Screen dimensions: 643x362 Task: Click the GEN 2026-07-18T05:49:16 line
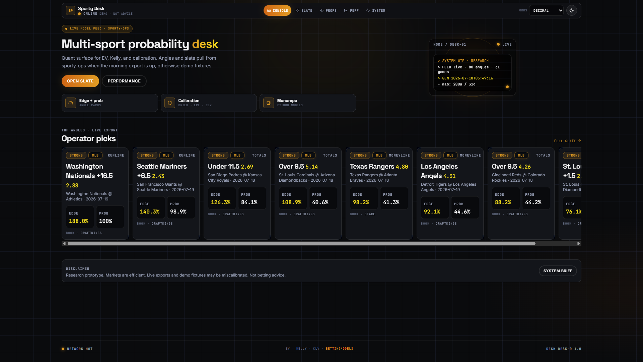[x=465, y=78]
